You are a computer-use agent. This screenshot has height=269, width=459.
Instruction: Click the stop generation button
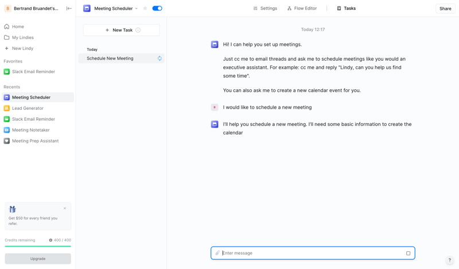pyautogui.click(x=408, y=253)
